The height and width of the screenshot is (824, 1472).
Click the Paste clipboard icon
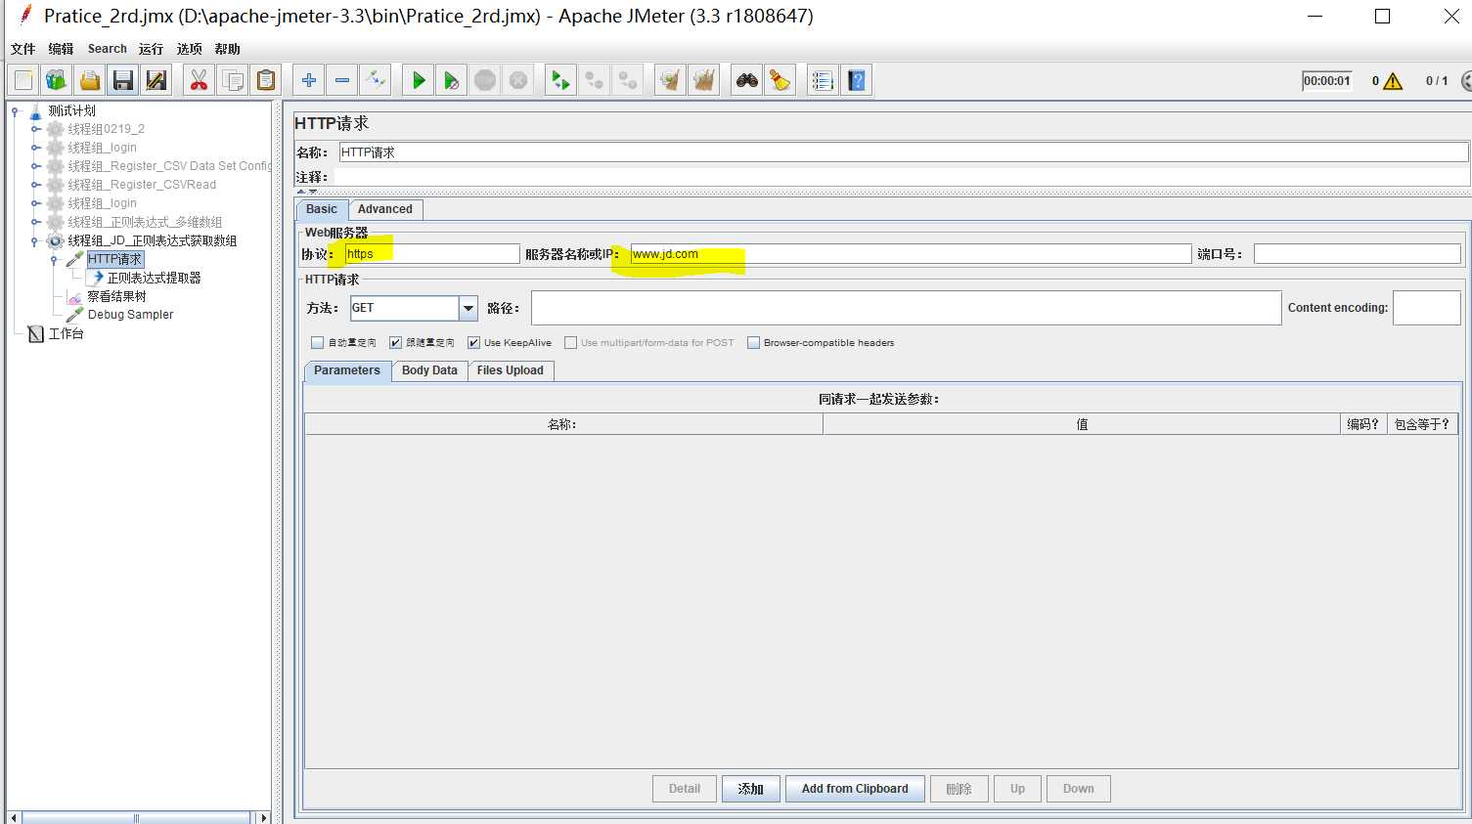(x=266, y=80)
